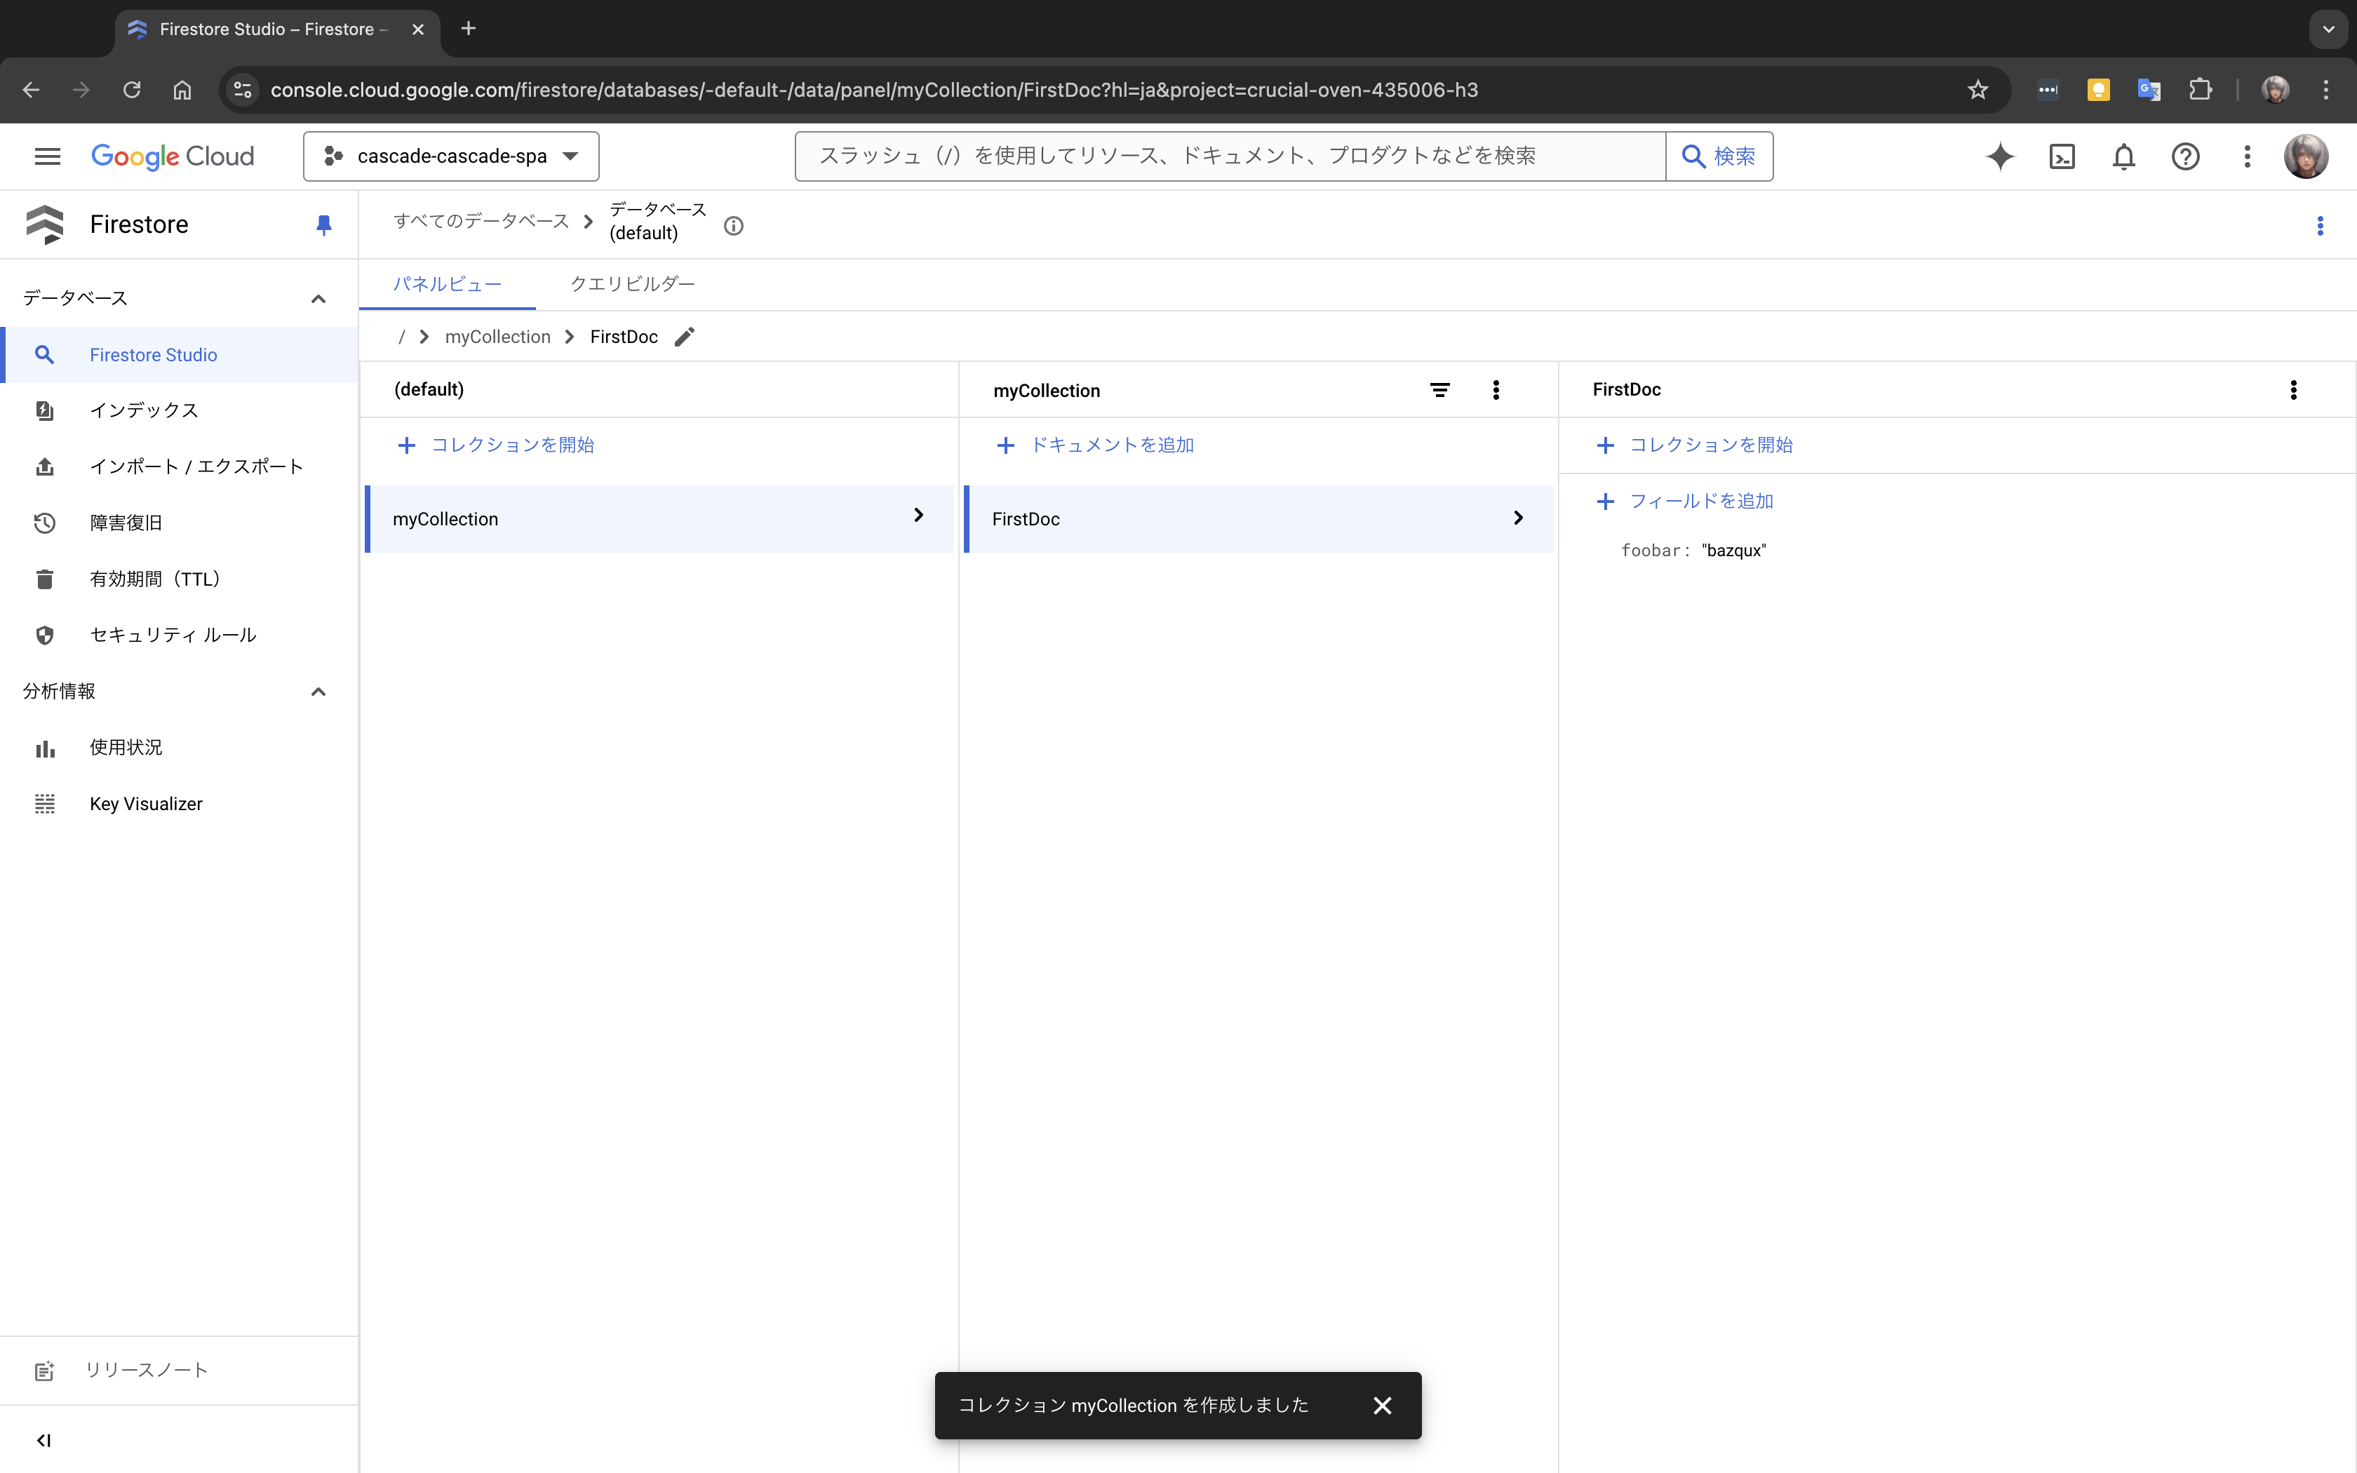The image size is (2357, 1473).
Task: Open the cascade-cascade-spa project selector
Action: tap(451, 157)
